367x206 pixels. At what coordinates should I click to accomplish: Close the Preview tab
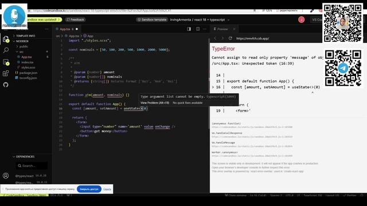pos(234,29)
